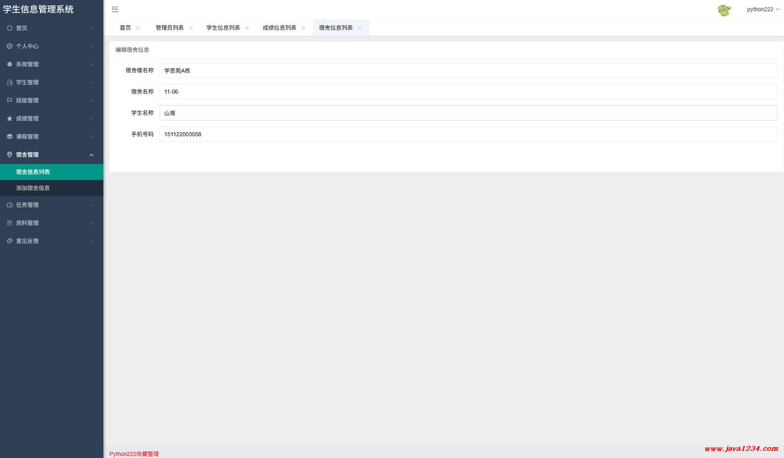Open the python222 user dropdown

[x=763, y=9]
